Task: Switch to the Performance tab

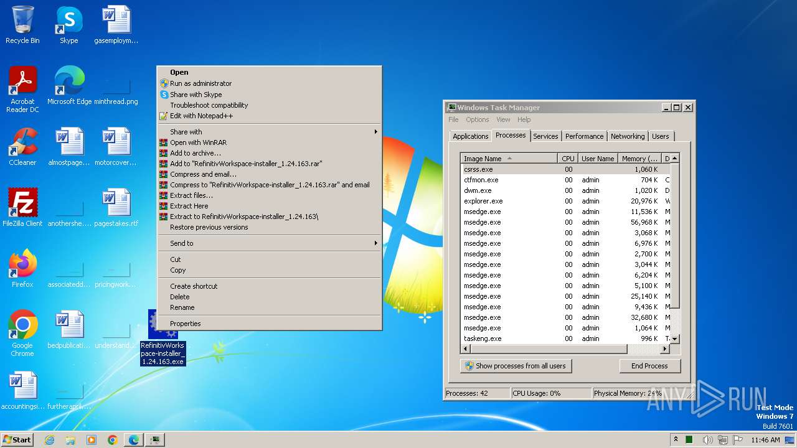Action: click(584, 136)
